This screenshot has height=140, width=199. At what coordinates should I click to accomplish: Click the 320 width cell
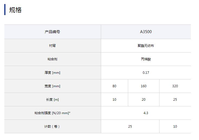(x=175, y=86)
